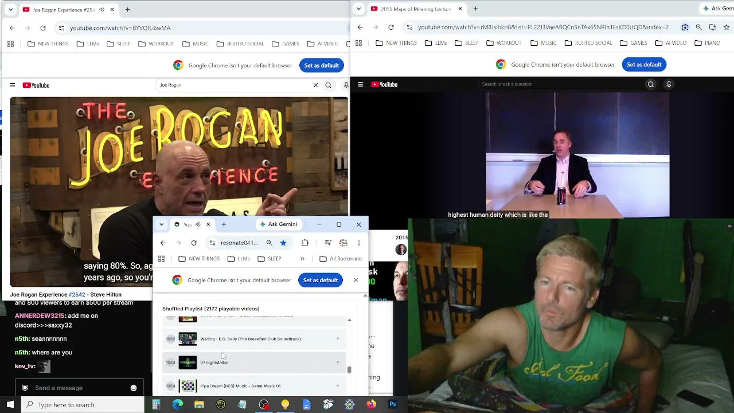Screen dimensions: 734x413
Task: Open the apps grid in the Joe Rogan window's bookmarks bar
Action: click(10, 44)
